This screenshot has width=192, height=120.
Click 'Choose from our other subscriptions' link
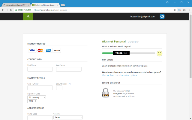click(x=120, y=75)
